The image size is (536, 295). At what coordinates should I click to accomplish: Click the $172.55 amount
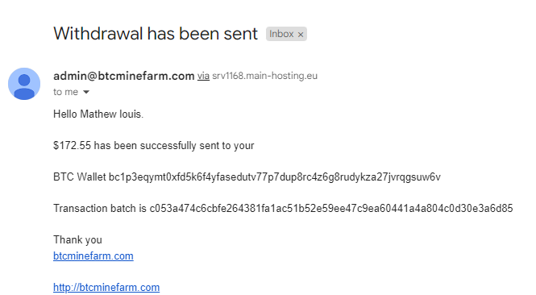72,145
